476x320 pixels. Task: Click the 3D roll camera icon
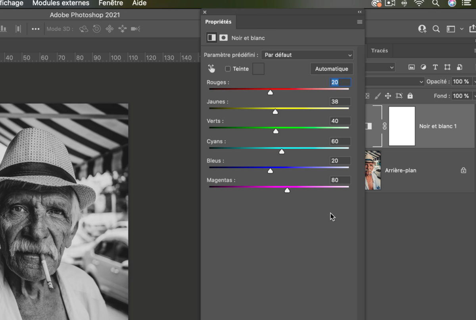(x=96, y=29)
